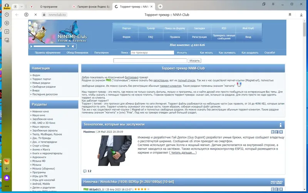Stop page loading with the X button
This screenshot has height=193, width=308.
coord(35,15)
